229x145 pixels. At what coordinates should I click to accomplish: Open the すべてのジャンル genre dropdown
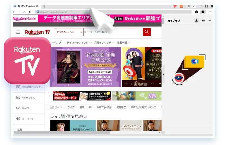pos(69,32)
